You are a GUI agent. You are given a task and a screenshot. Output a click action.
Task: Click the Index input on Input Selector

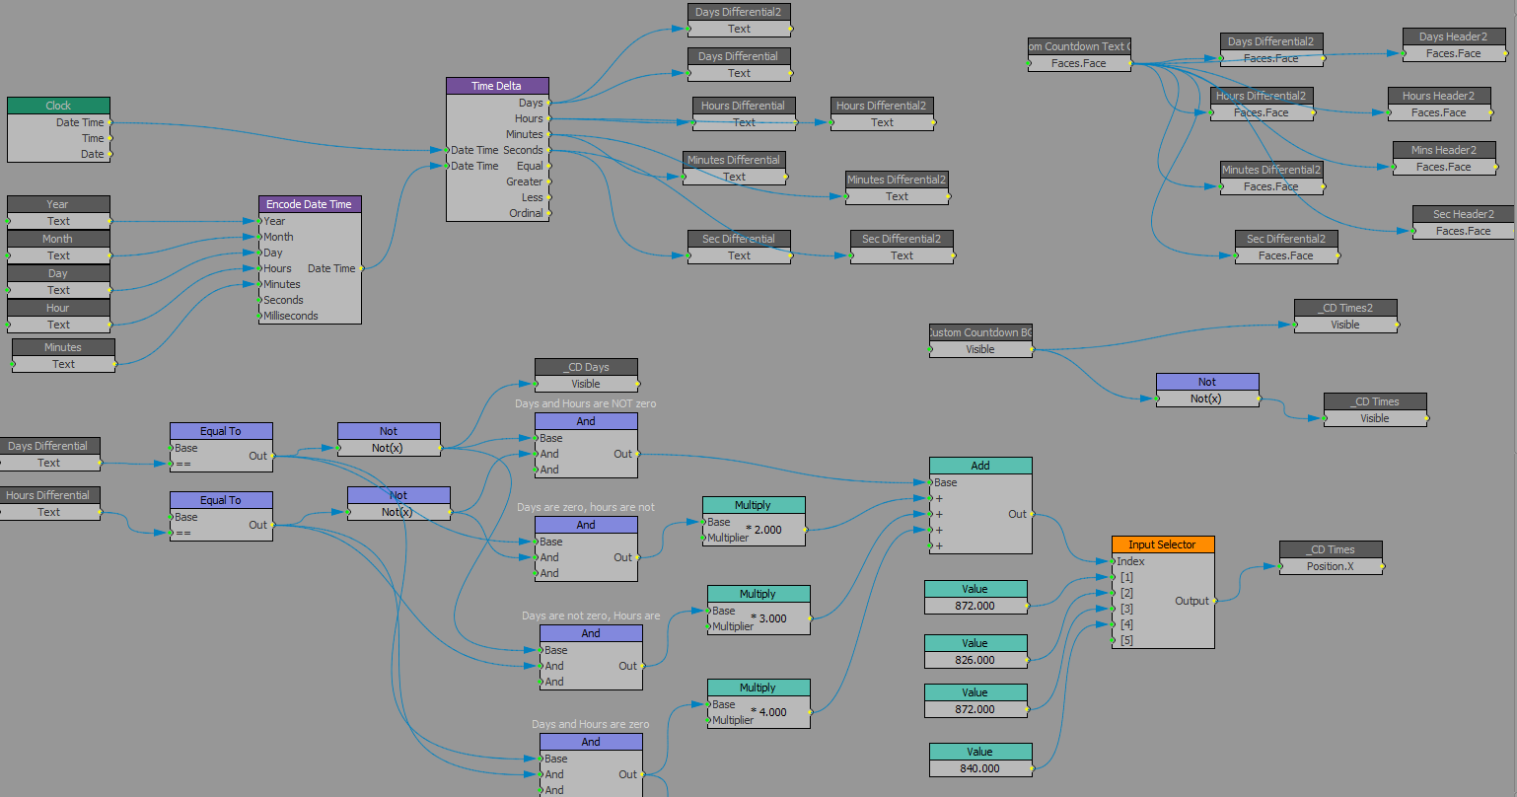pos(1130,561)
